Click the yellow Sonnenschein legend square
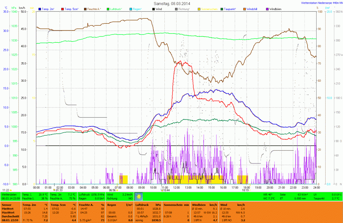 [199, 9]
